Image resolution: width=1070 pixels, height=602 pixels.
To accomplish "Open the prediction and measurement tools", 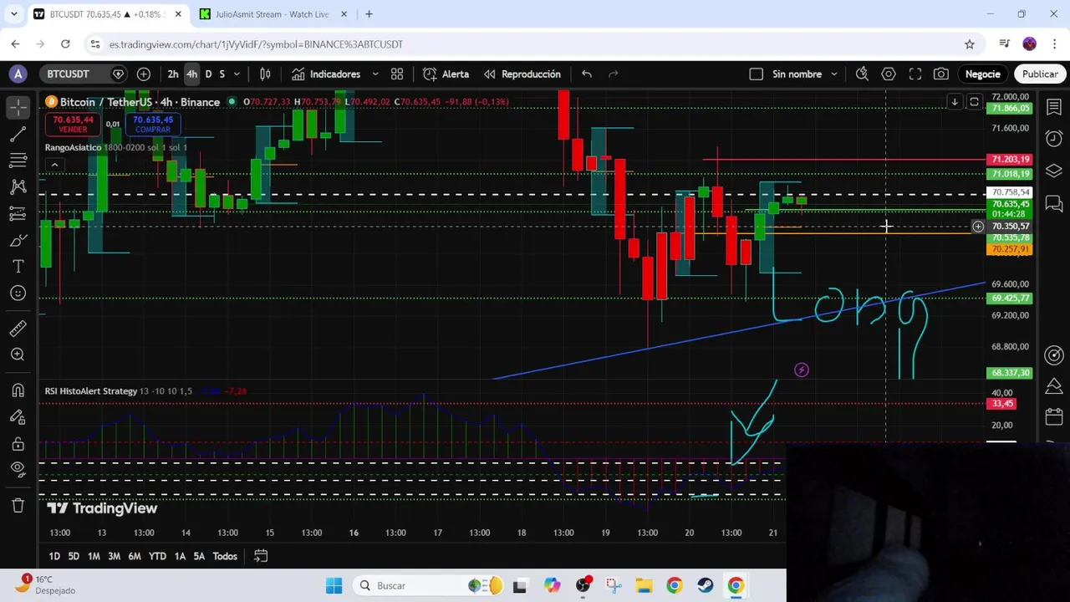I will point(18,213).
